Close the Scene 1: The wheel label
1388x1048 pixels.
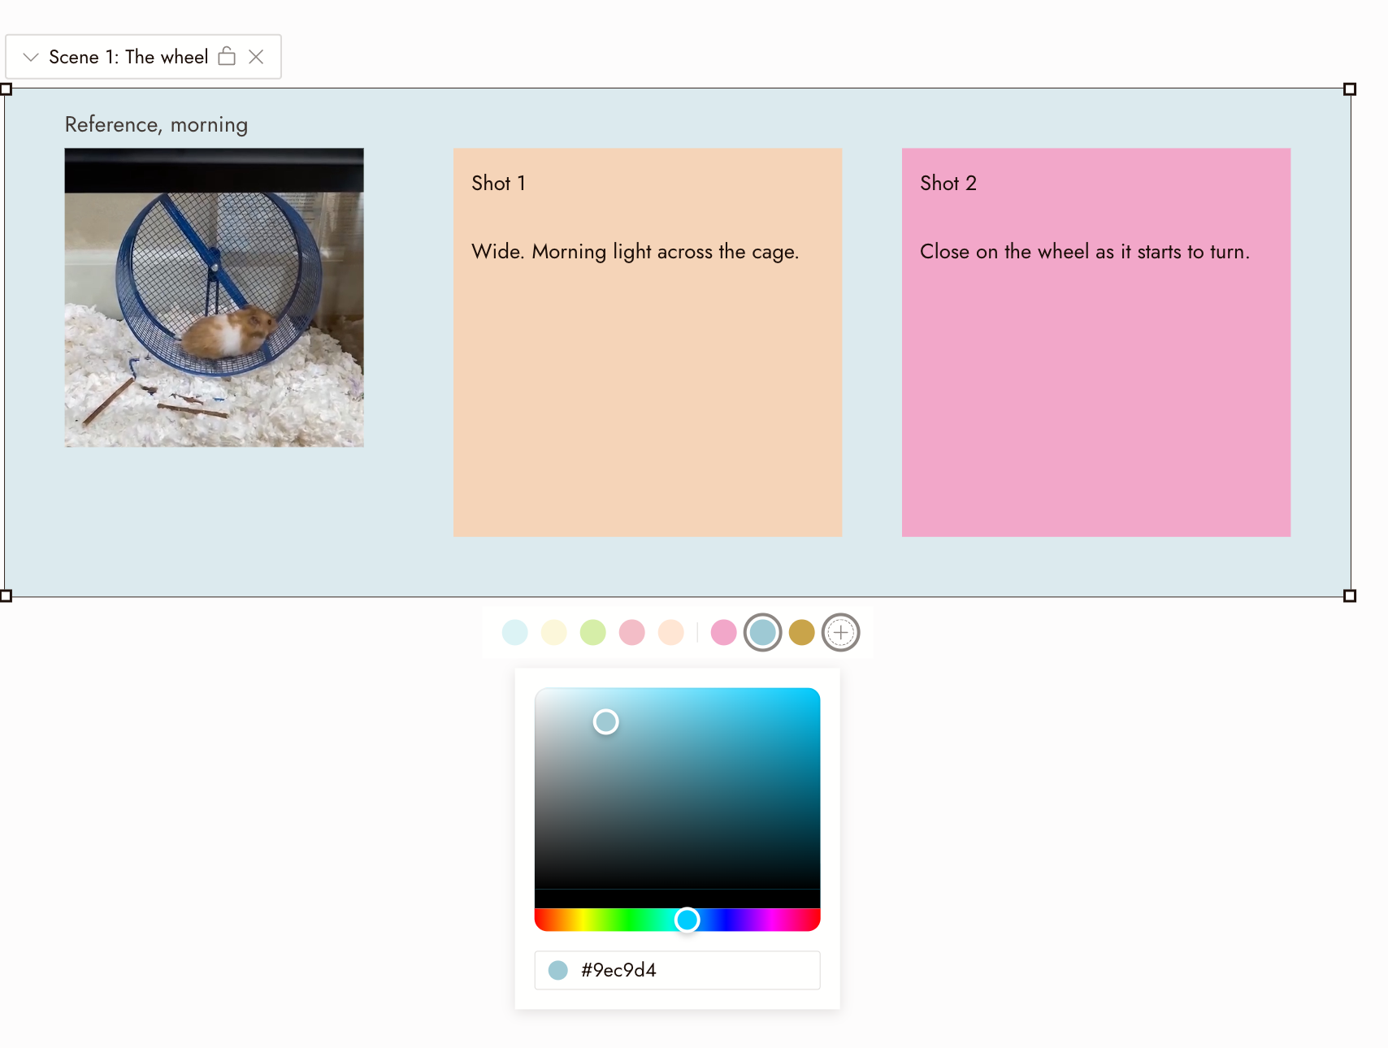(256, 57)
